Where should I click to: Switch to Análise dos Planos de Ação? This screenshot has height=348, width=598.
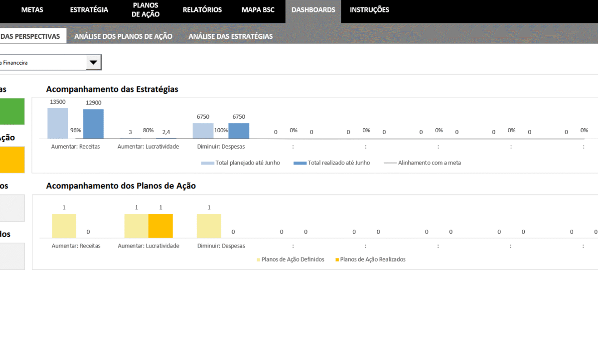123,36
